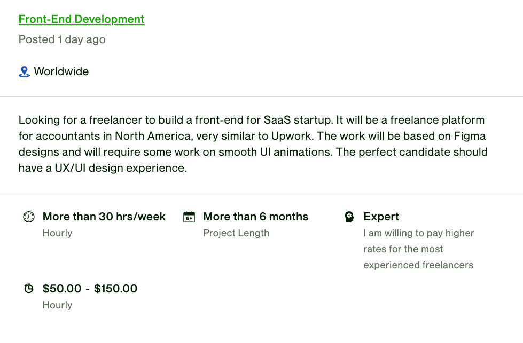Click the clock icon next to hours per week
This screenshot has height=343, width=523.
point(29,217)
